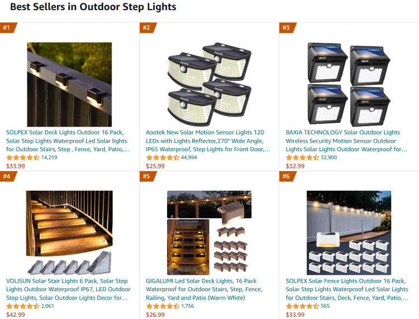Open the 44,994 review count link
The height and width of the screenshot is (319, 419).
(189, 158)
